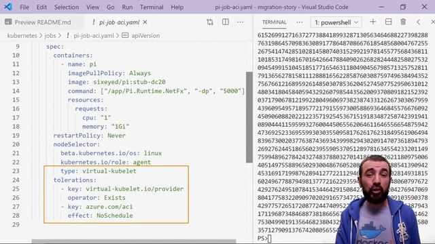Click pi-job-aci.yaml breadcrumb item
This screenshot has height=244, width=435.
(94, 36)
